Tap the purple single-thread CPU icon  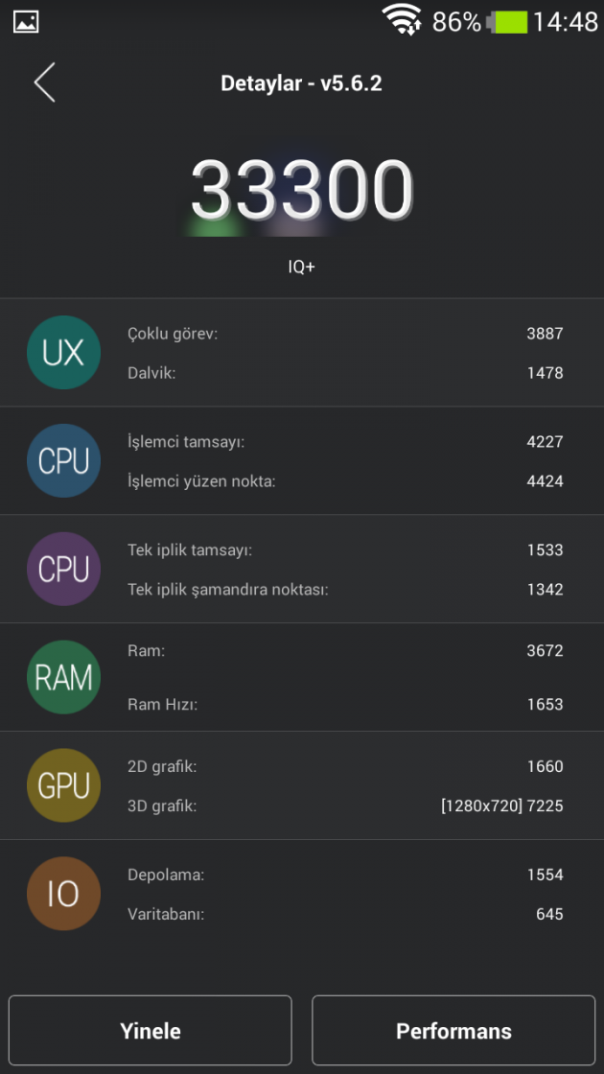tap(63, 569)
